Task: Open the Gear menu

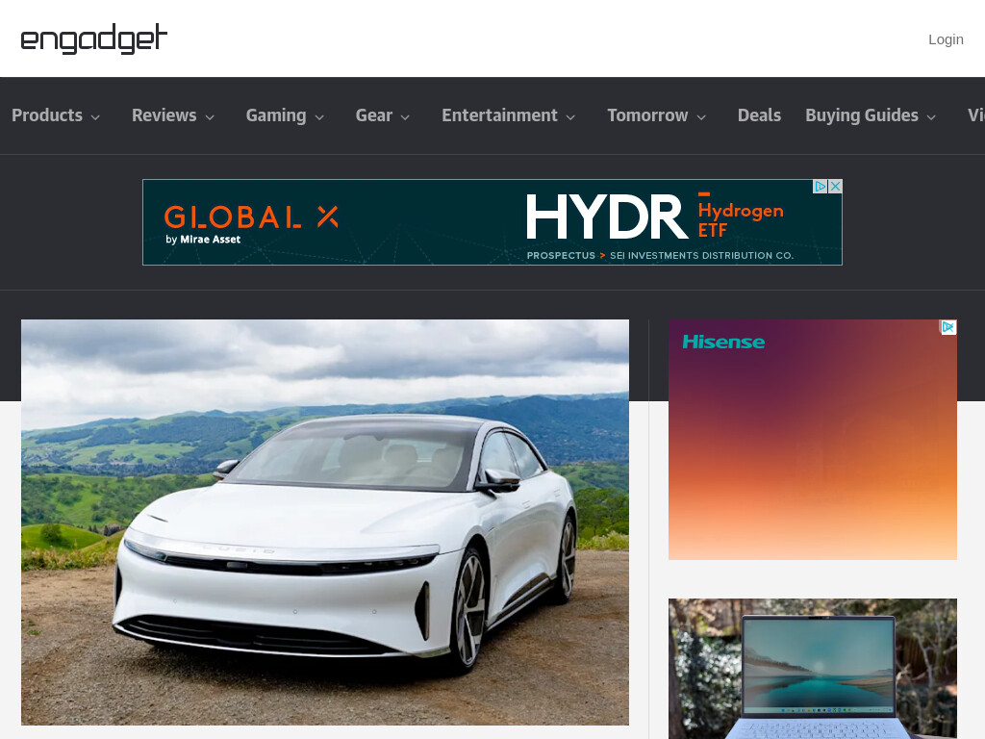Action: pyautogui.click(x=374, y=115)
